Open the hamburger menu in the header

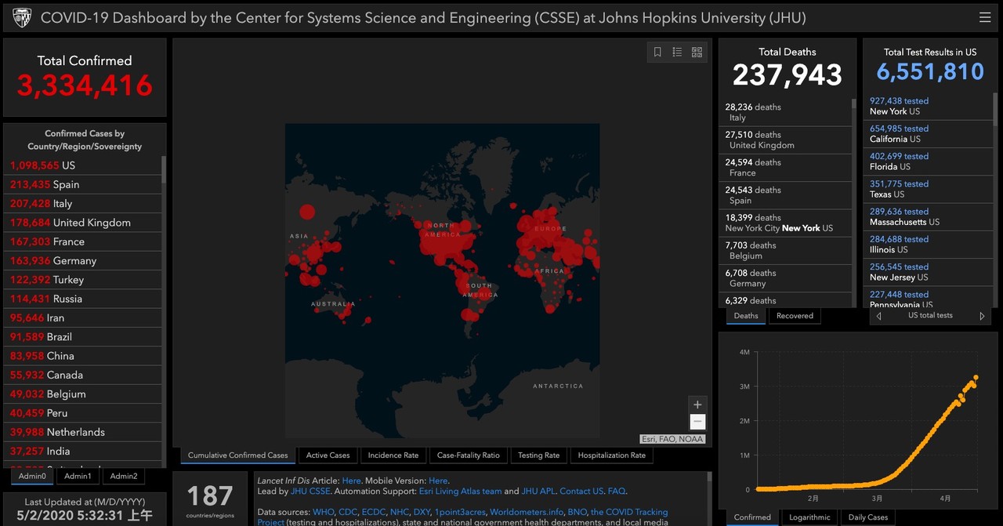tap(984, 17)
